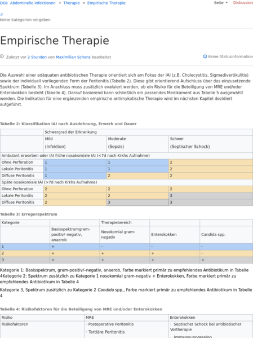Open Maximilian Schons user profile link
The height and width of the screenshot is (338, 253).
click(x=73, y=57)
